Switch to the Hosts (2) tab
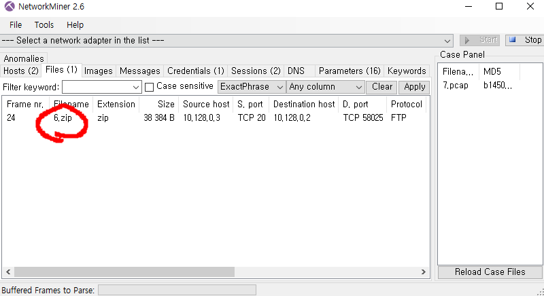This screenshot has height=296, width=544. point(21,71)
